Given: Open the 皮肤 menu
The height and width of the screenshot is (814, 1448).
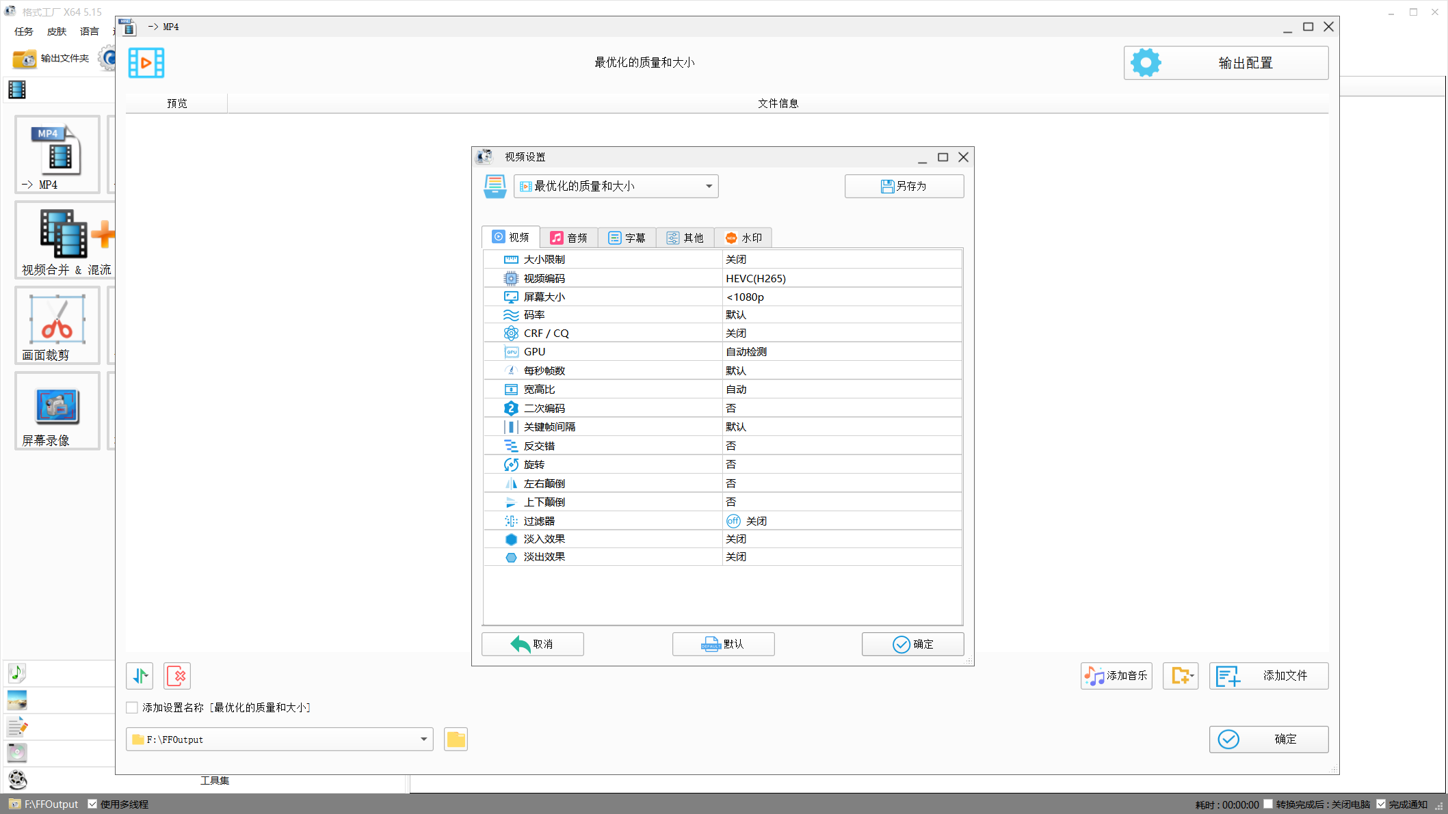Looking at the screenshot, I should click(57, 31).
